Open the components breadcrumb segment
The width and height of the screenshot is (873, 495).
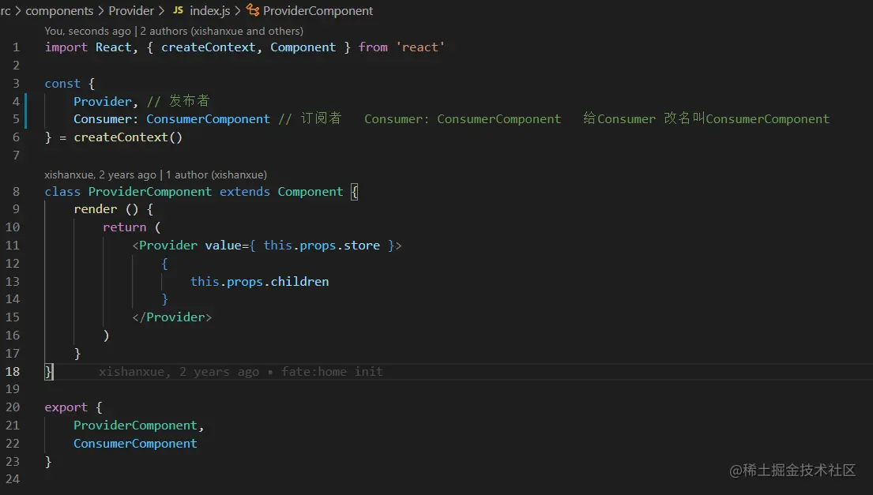[x=59, y=10]
